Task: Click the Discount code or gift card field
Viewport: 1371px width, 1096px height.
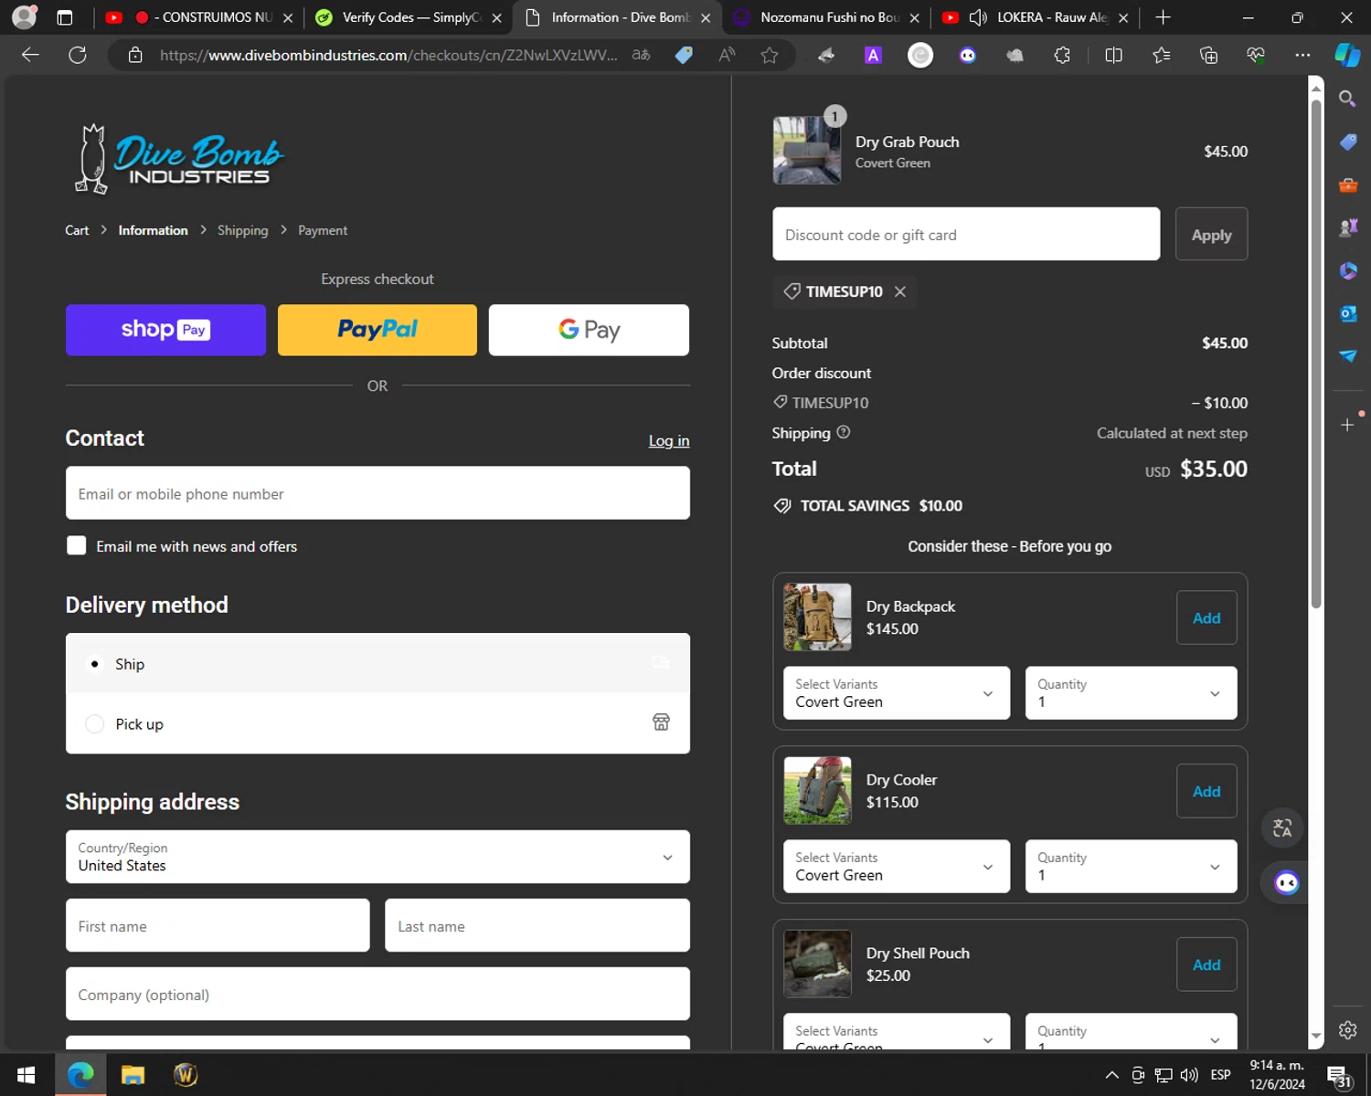Action: coord(966,235)
